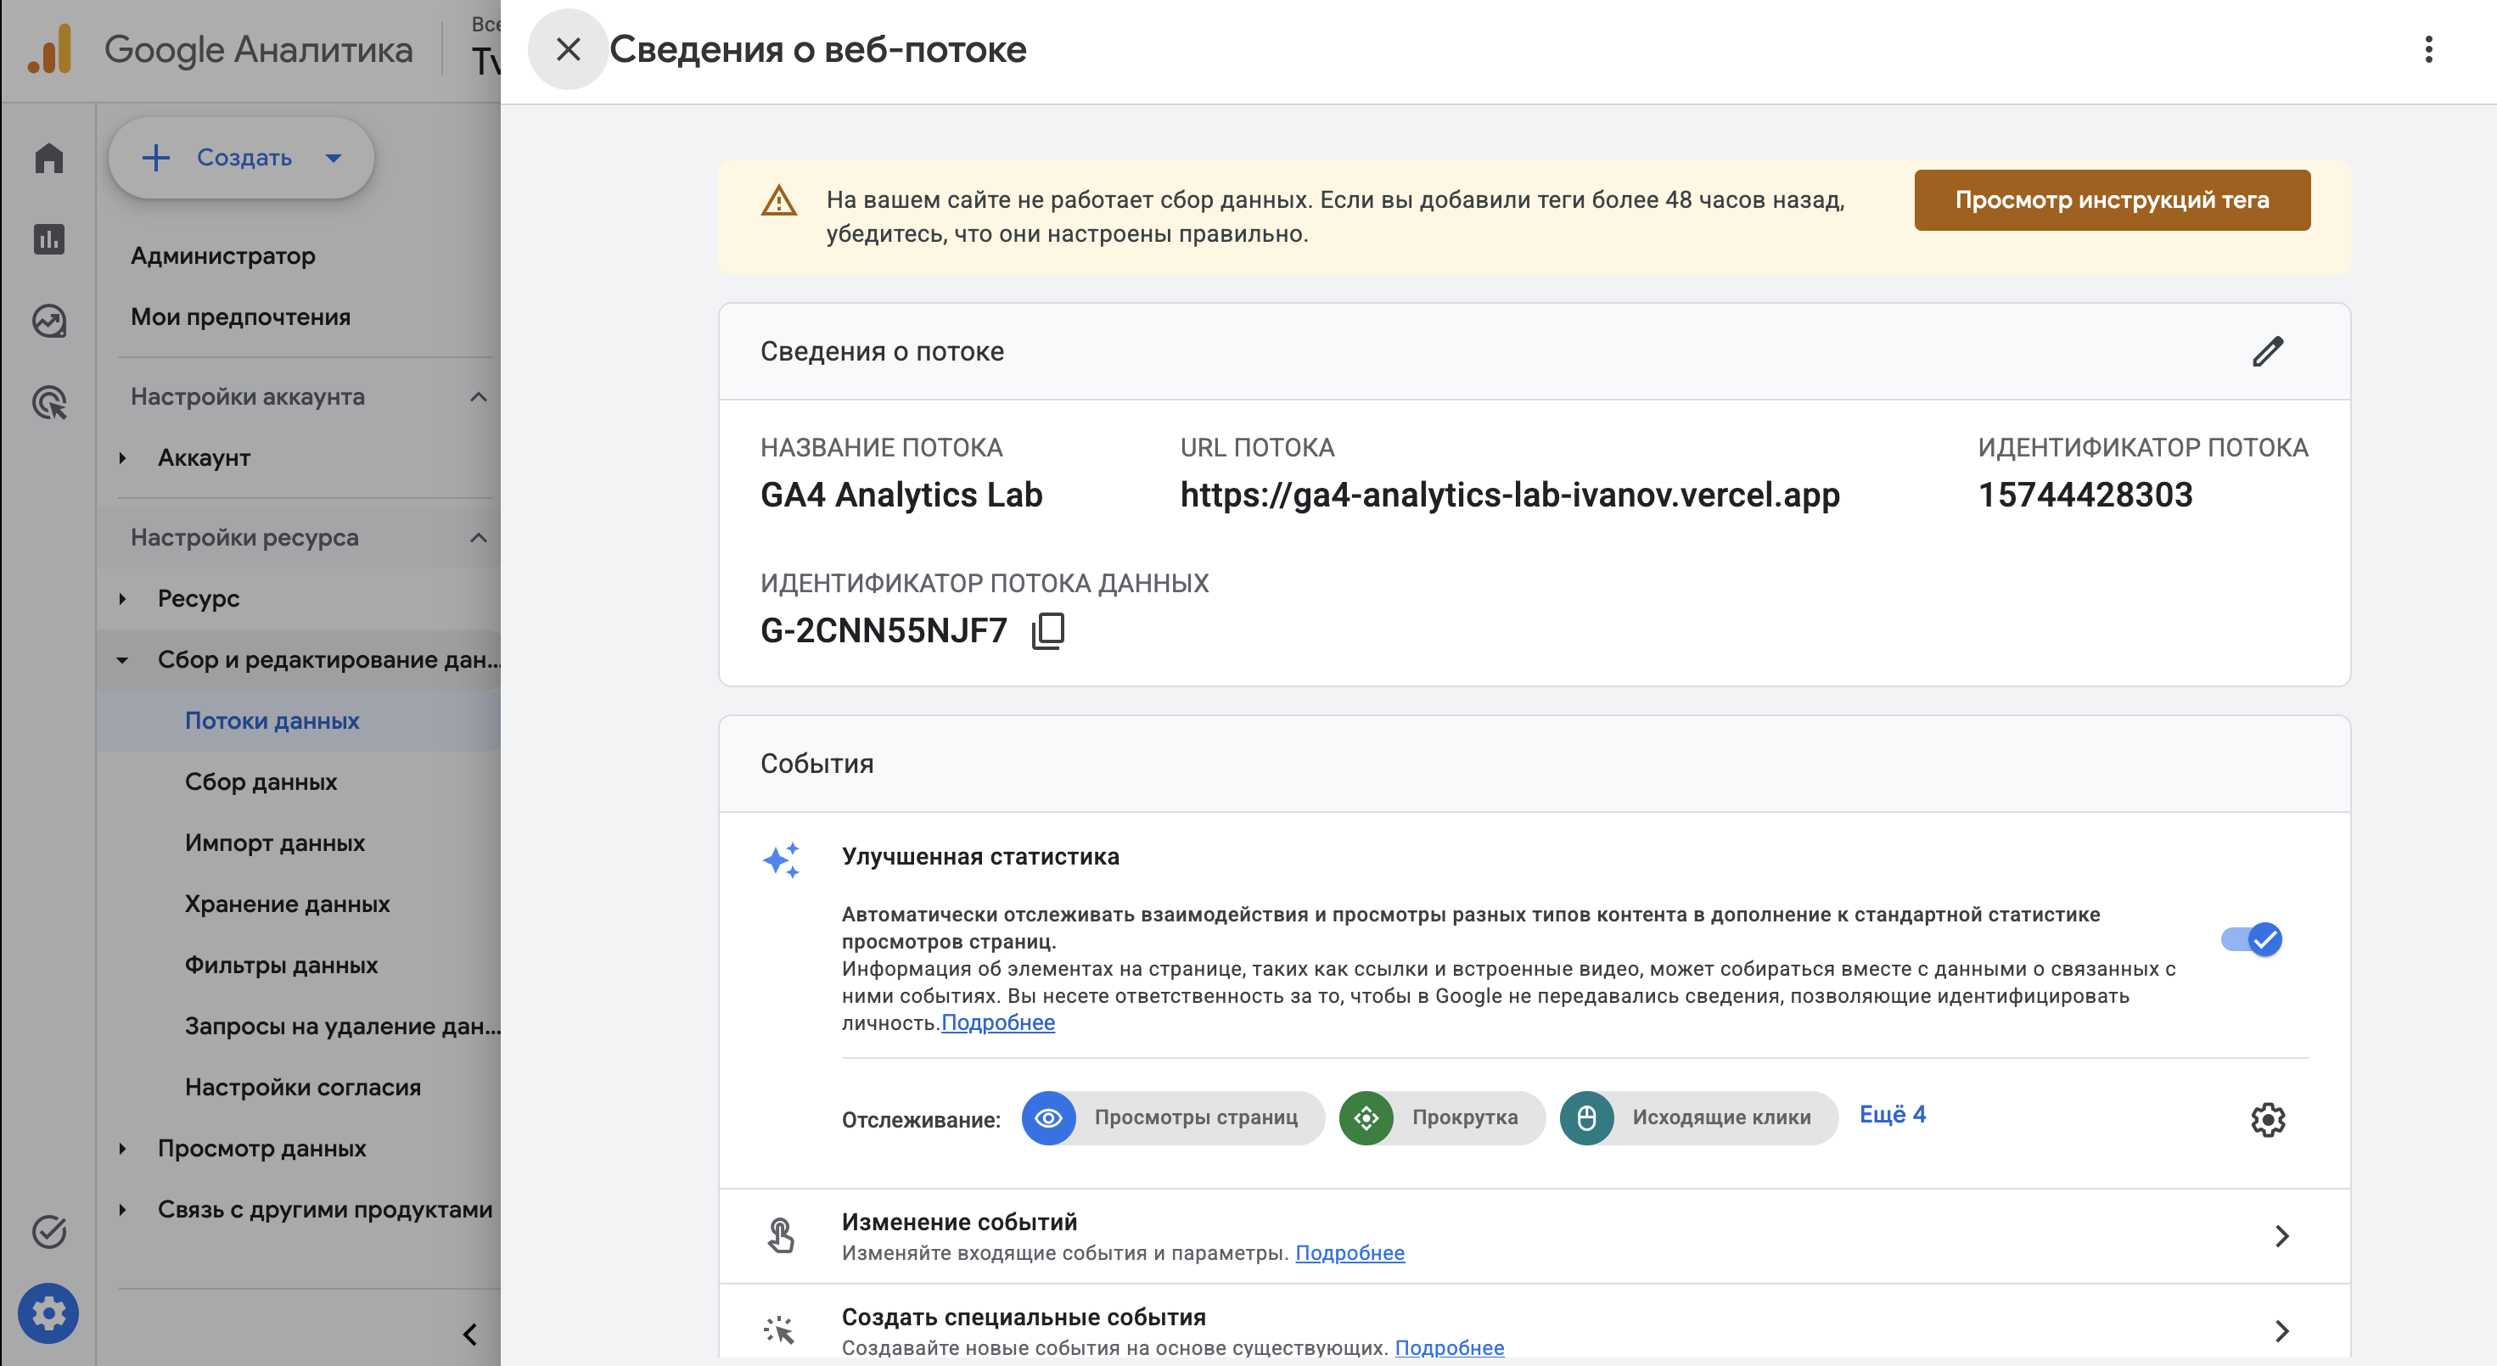Close the web stream details panel

tap(568, 49)
